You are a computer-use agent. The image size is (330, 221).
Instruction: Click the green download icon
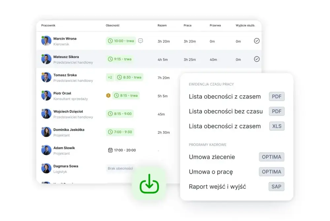(x=149, y=184)
